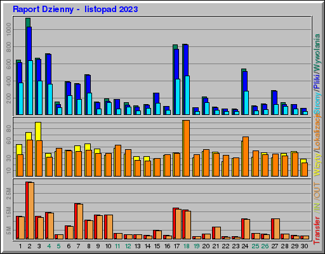Click the cyan Strony bar for day 24

pos(246,103)
